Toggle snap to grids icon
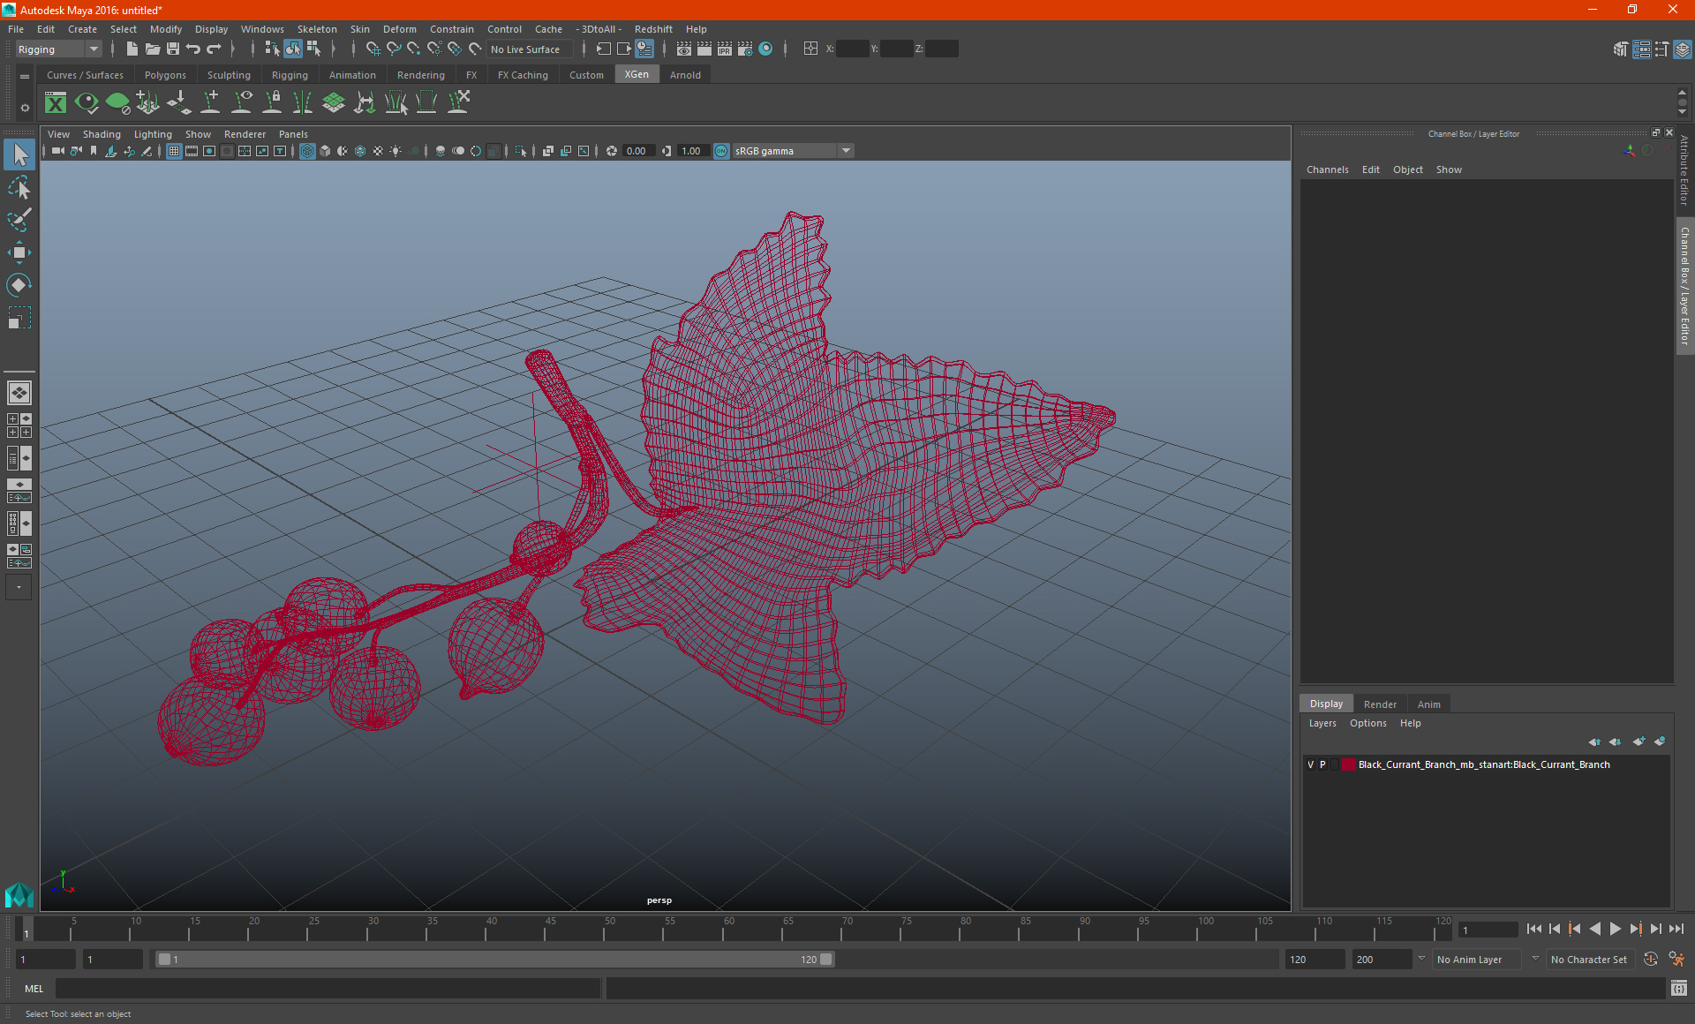The image size is (1695, 1024). point(373,49)
